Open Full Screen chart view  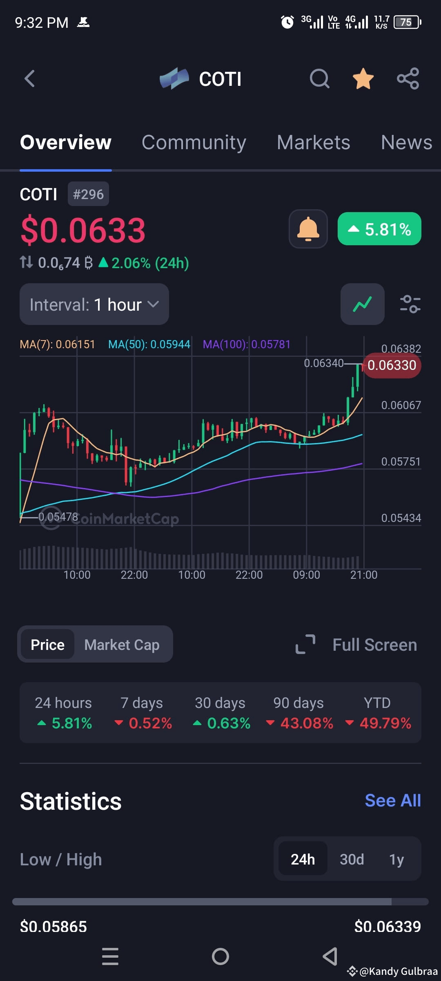coord(374,645)
